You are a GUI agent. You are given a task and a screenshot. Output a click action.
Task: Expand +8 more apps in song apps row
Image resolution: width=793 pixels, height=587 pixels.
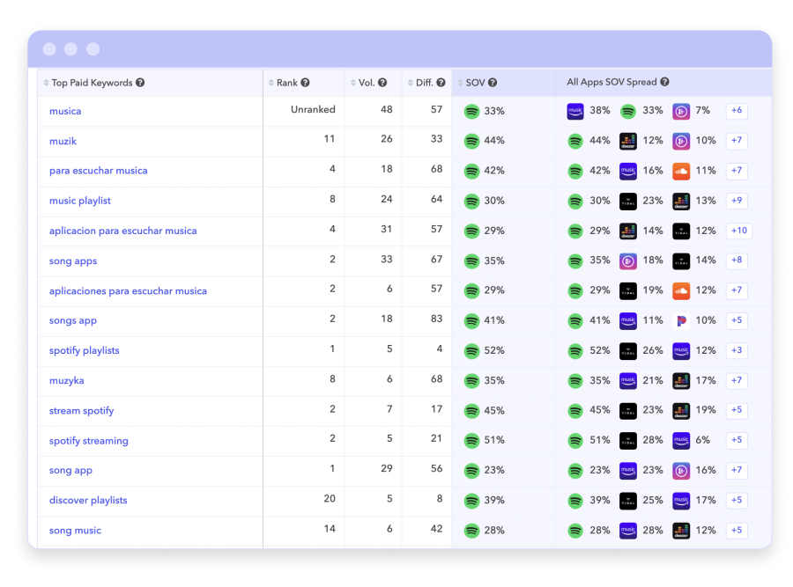point(737,260)
